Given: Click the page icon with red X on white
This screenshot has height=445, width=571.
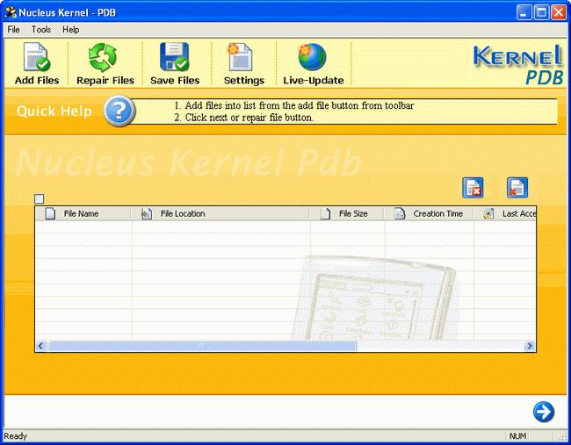Looking at the screenshot, I should point(473,188).
